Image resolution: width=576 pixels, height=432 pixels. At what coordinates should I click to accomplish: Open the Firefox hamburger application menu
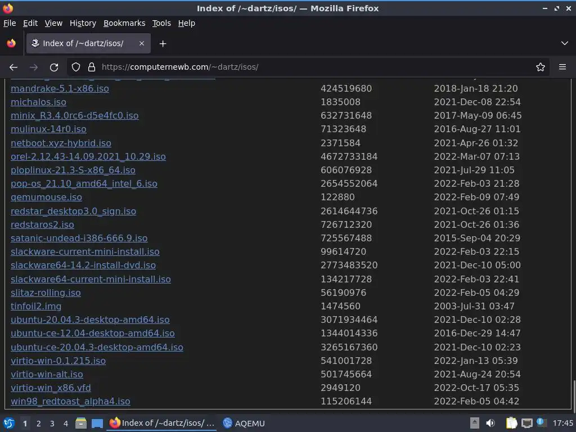(x=562, y=67)
